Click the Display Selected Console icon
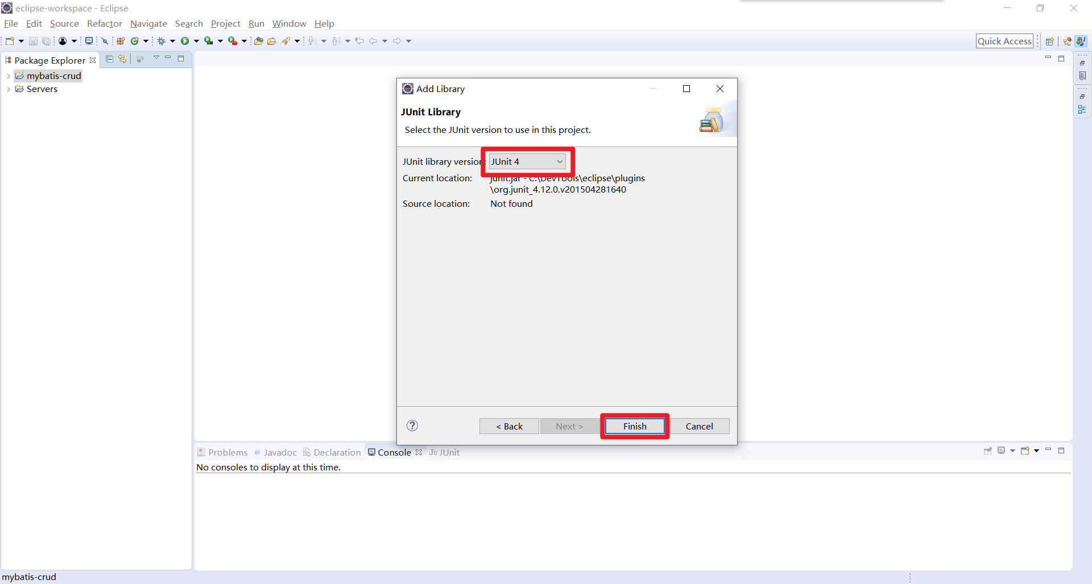Screen dimensions: 1092x584 (1002, 451)
